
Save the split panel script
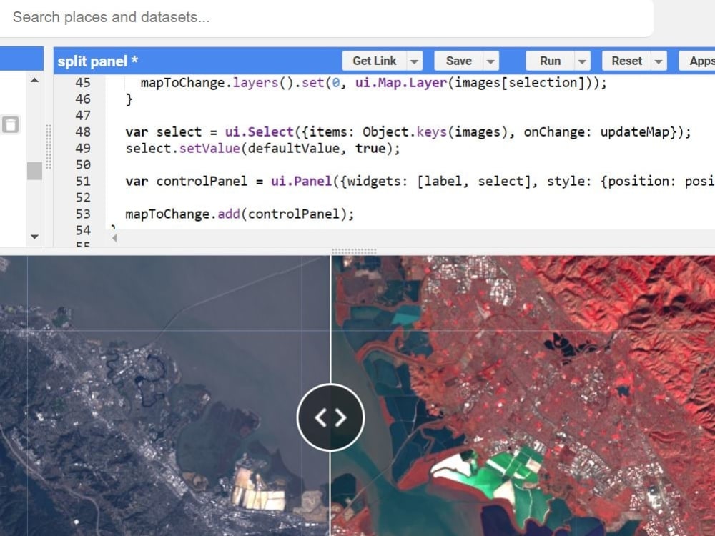pos(458,61)
